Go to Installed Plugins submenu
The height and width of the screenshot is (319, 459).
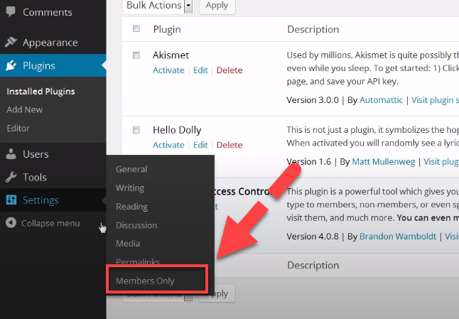[x=40, y=92]
